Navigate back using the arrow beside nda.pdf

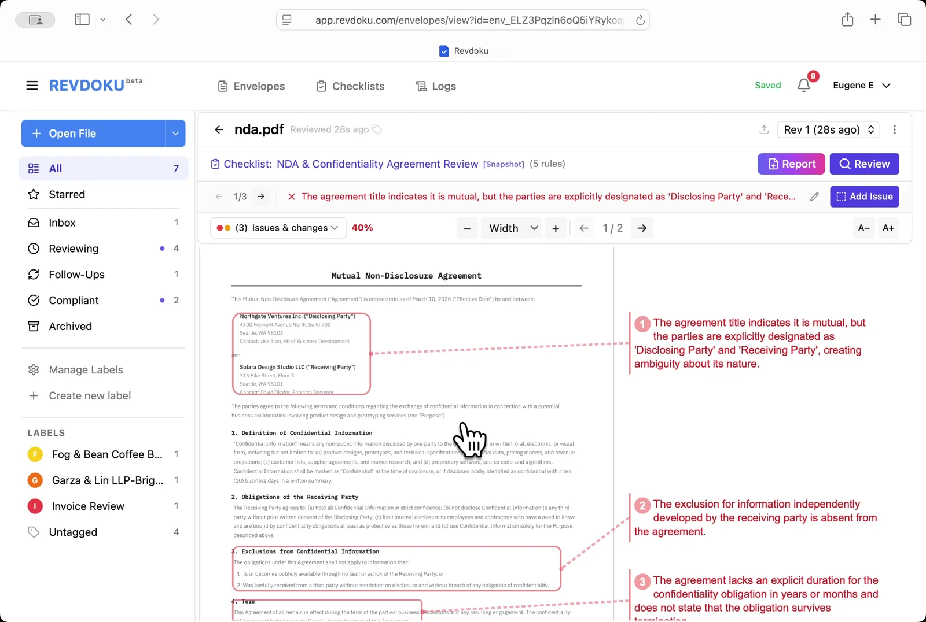pos(219,129)
